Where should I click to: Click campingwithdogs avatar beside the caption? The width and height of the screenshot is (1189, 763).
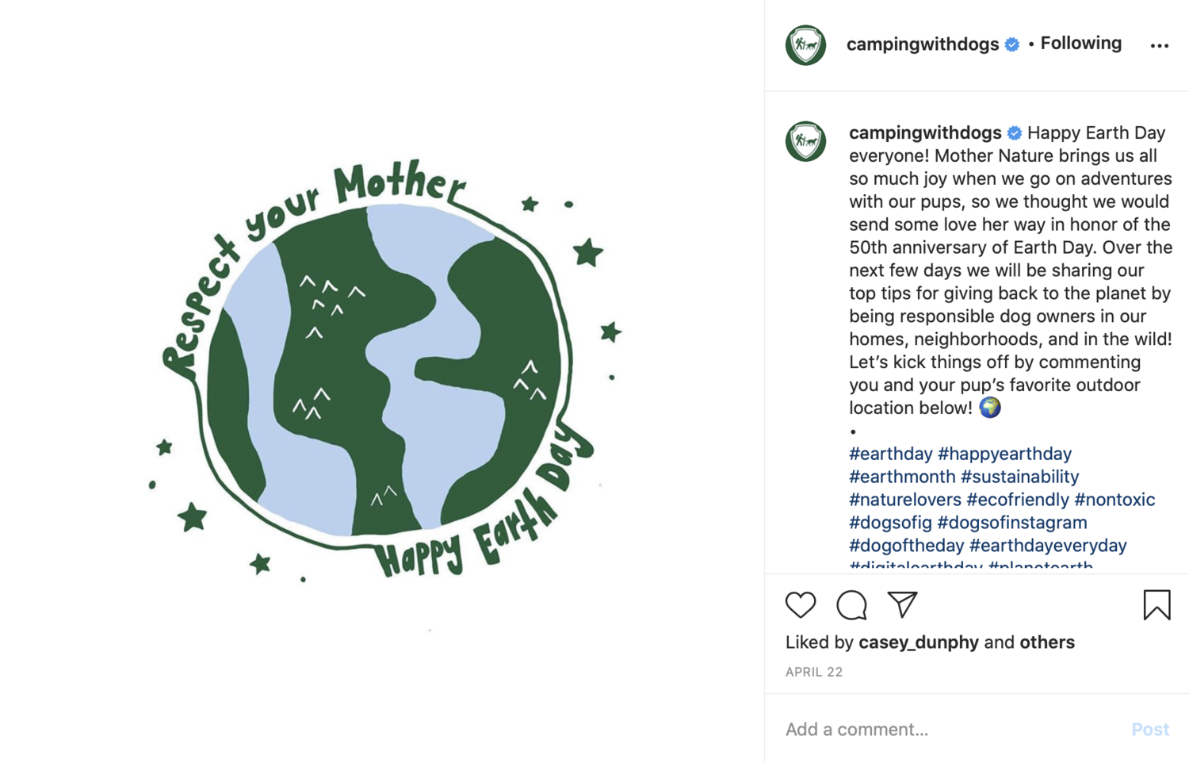tap(805, 141)
